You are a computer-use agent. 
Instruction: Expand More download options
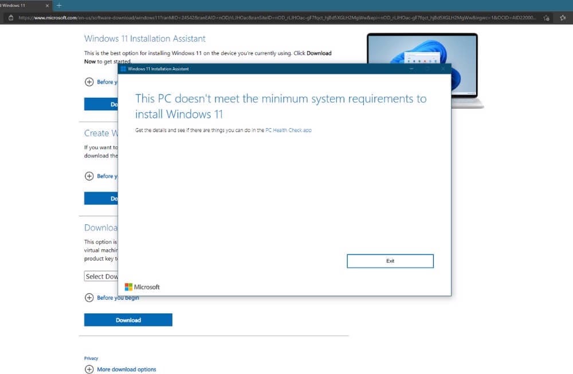89,369
